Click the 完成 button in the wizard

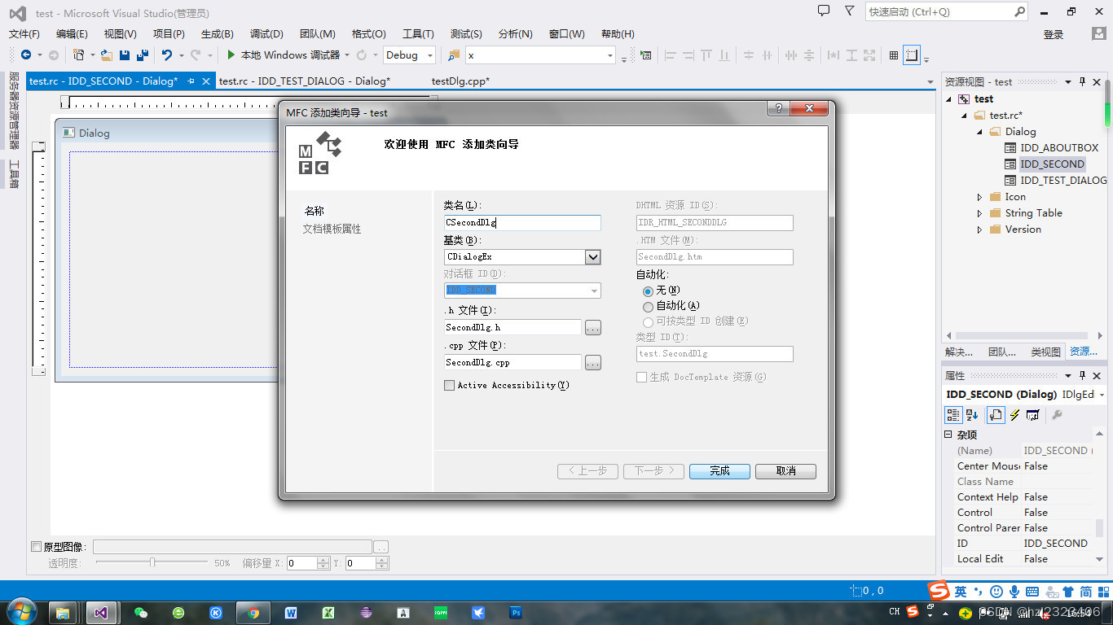(719, 470)
